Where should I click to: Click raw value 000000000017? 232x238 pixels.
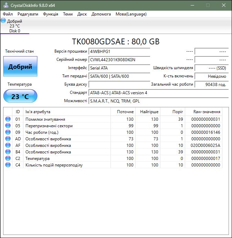pos(206,158)
